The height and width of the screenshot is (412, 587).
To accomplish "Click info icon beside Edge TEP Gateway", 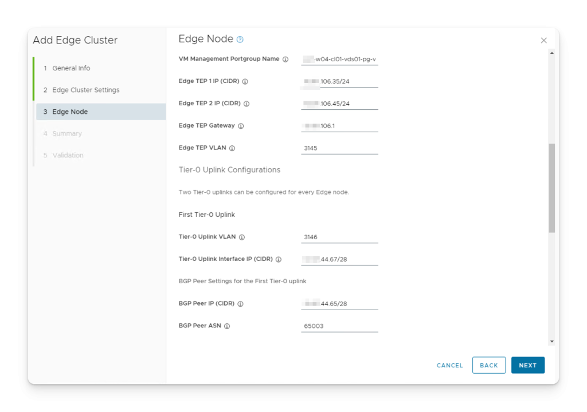I will click(241, 126).
